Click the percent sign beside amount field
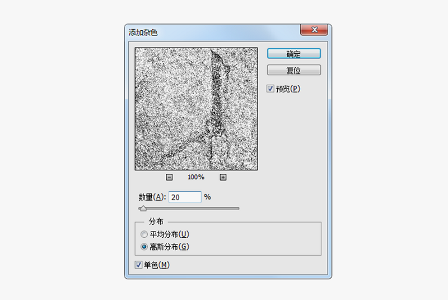 point(207,197)
